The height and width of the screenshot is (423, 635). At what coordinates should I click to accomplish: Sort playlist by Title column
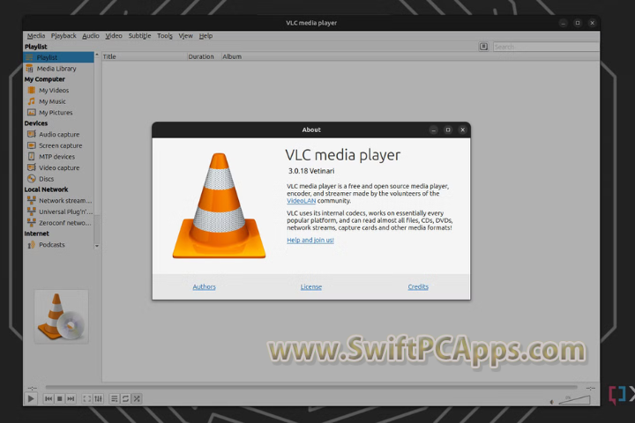point(144,56)
